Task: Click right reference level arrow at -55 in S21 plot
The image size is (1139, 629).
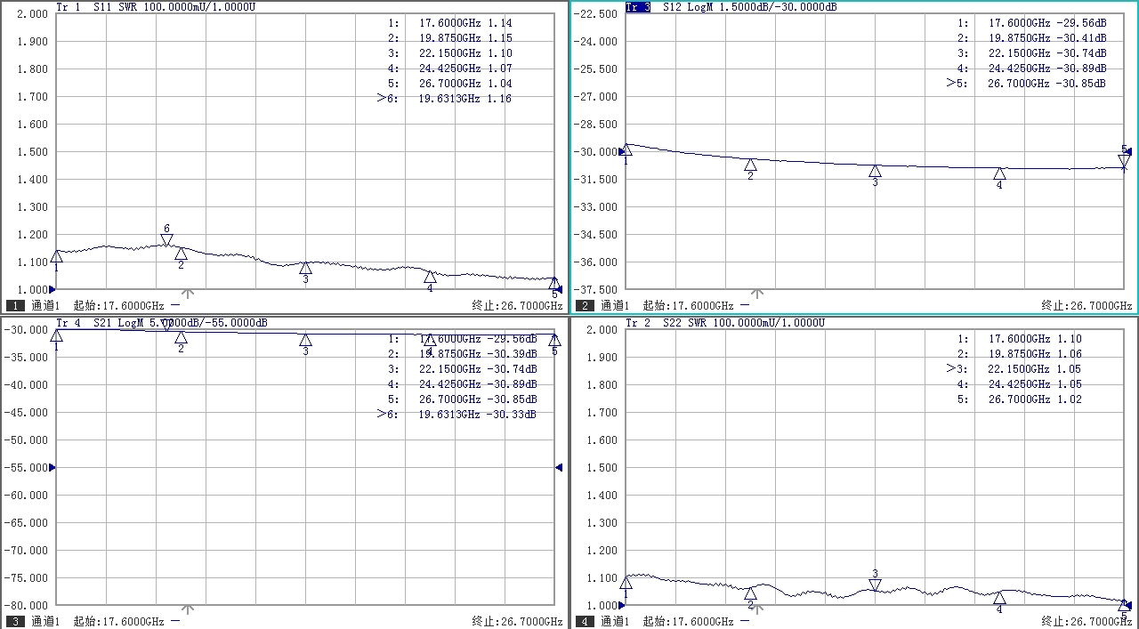Action: [x=559, y=467]
